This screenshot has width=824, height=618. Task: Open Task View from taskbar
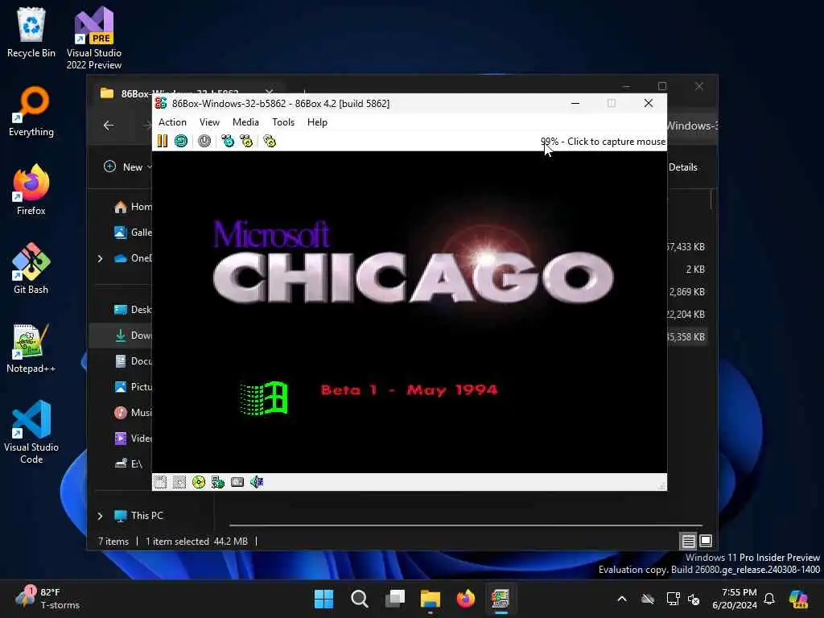pyautogui.click(x=394, y=599)
